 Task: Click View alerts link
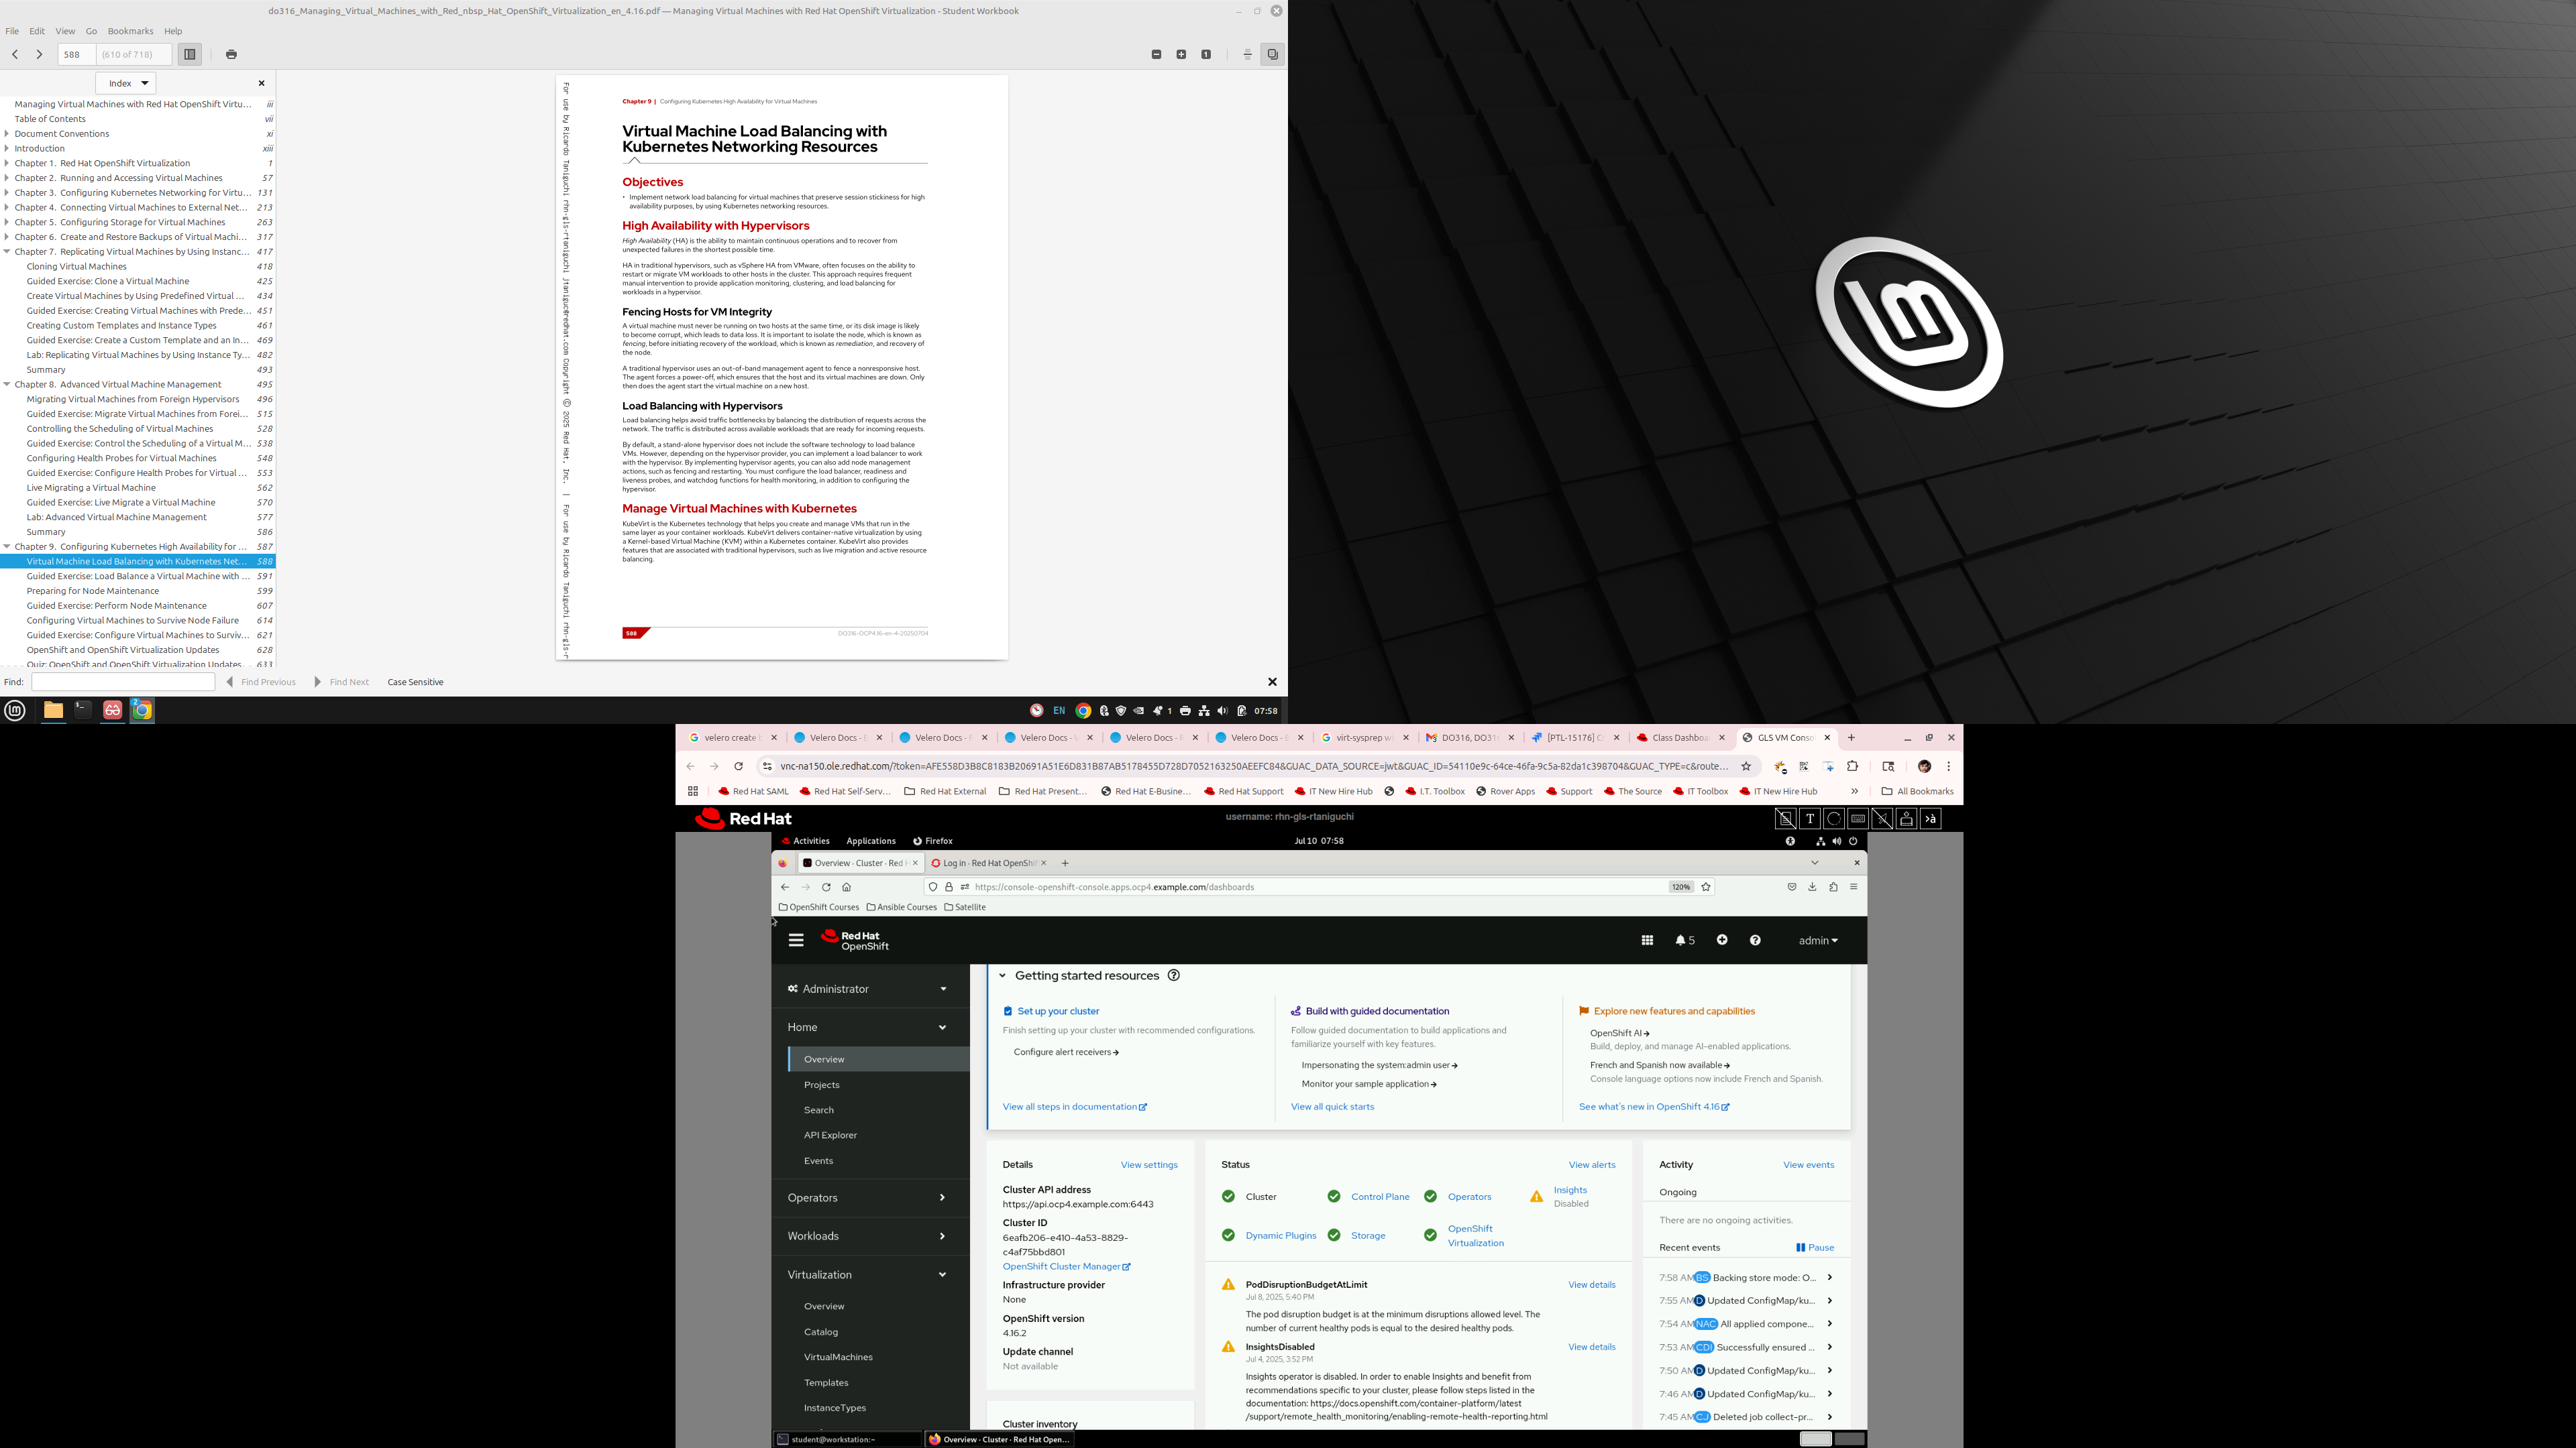pyautogui.click(x=1591, y=1164)
